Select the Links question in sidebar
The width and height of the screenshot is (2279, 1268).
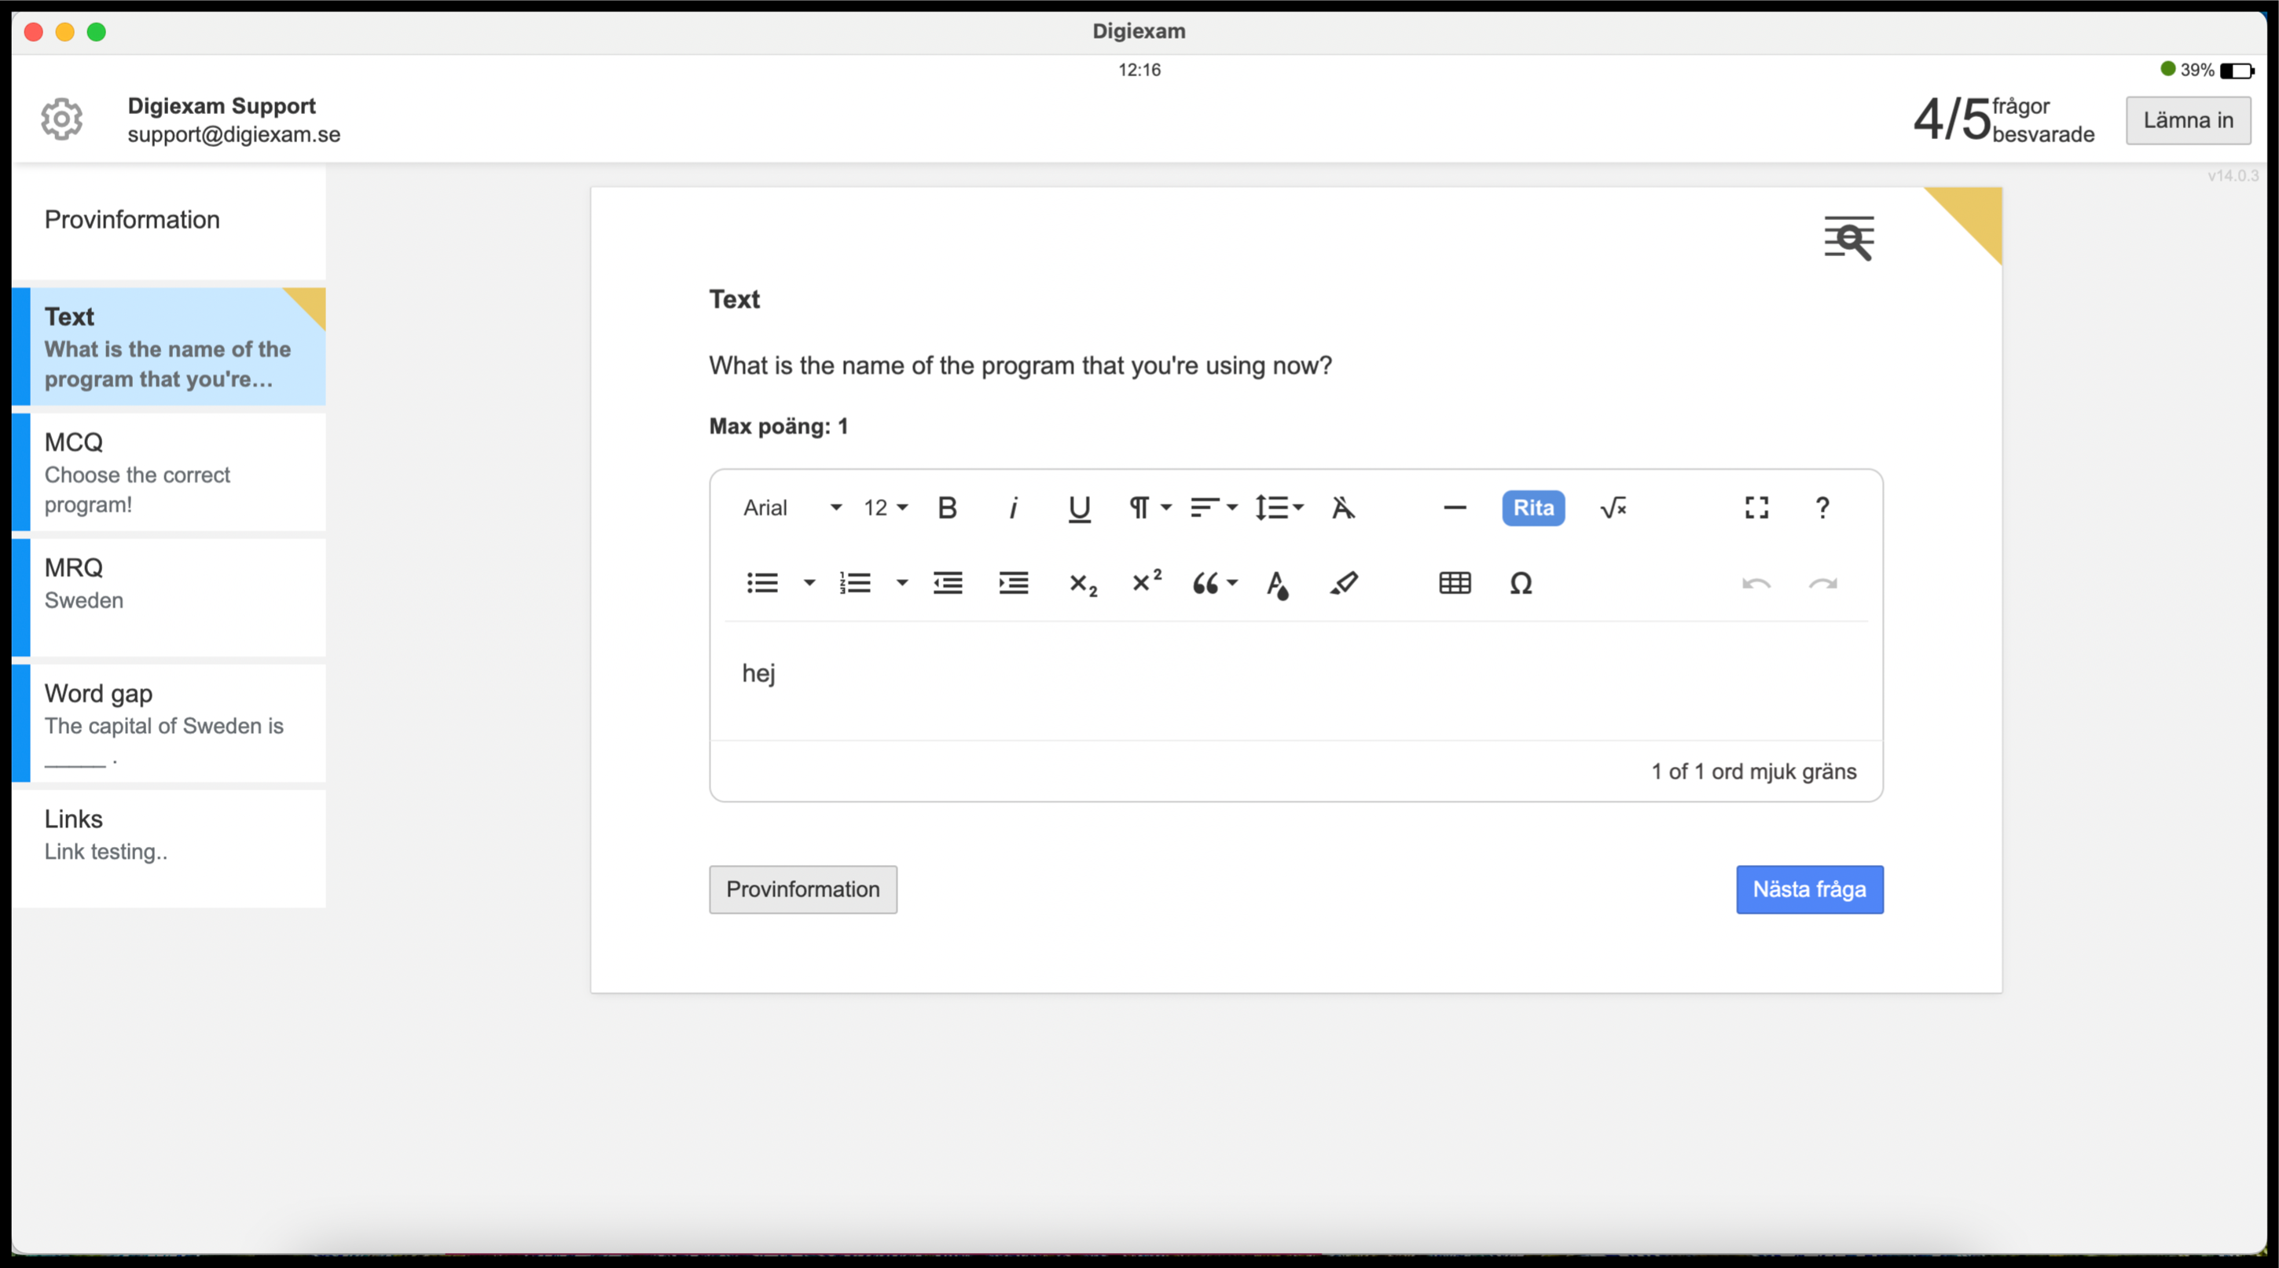(x=169, y=848)
